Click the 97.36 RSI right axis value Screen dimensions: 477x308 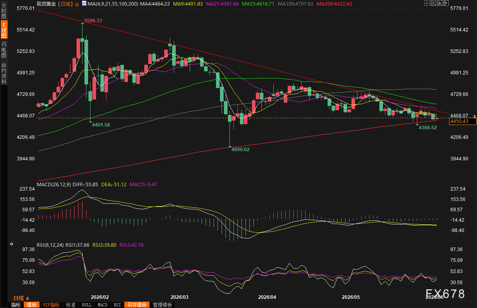tap(456, 250)
